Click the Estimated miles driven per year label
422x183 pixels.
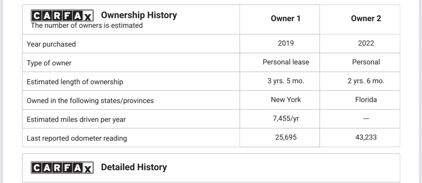point(76,120)
